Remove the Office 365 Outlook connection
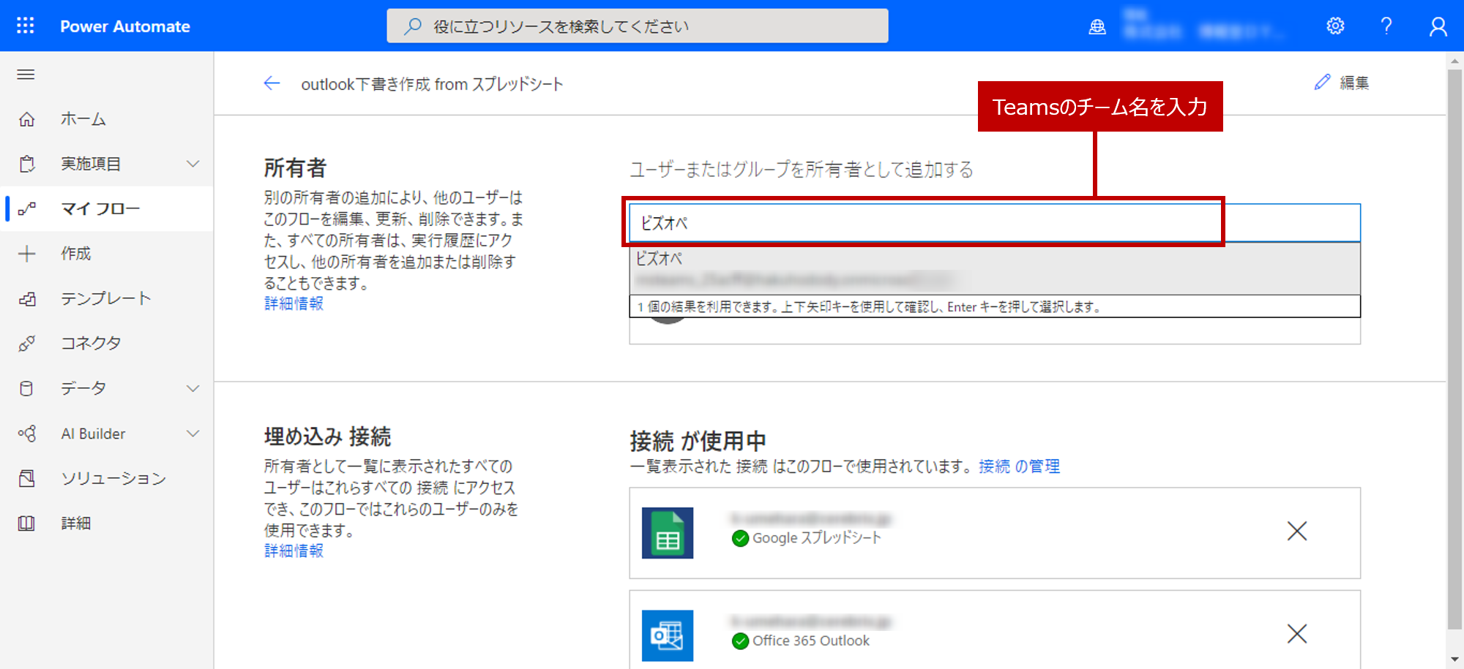Screen dimensions: 1464x669 point(1297,633)
